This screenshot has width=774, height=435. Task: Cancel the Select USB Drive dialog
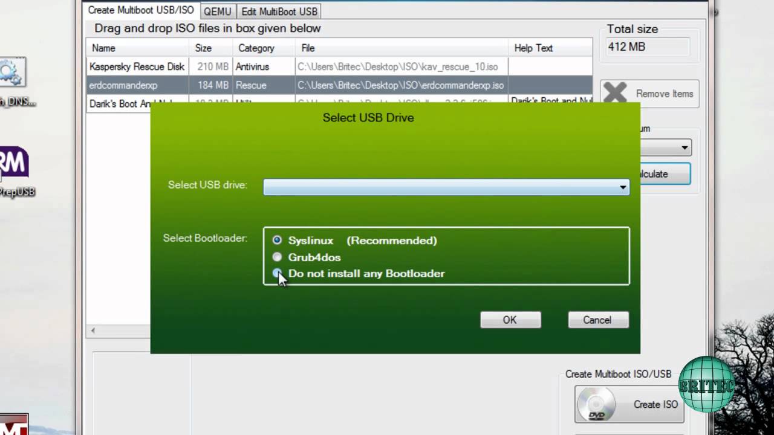click(x=598, y=320)
